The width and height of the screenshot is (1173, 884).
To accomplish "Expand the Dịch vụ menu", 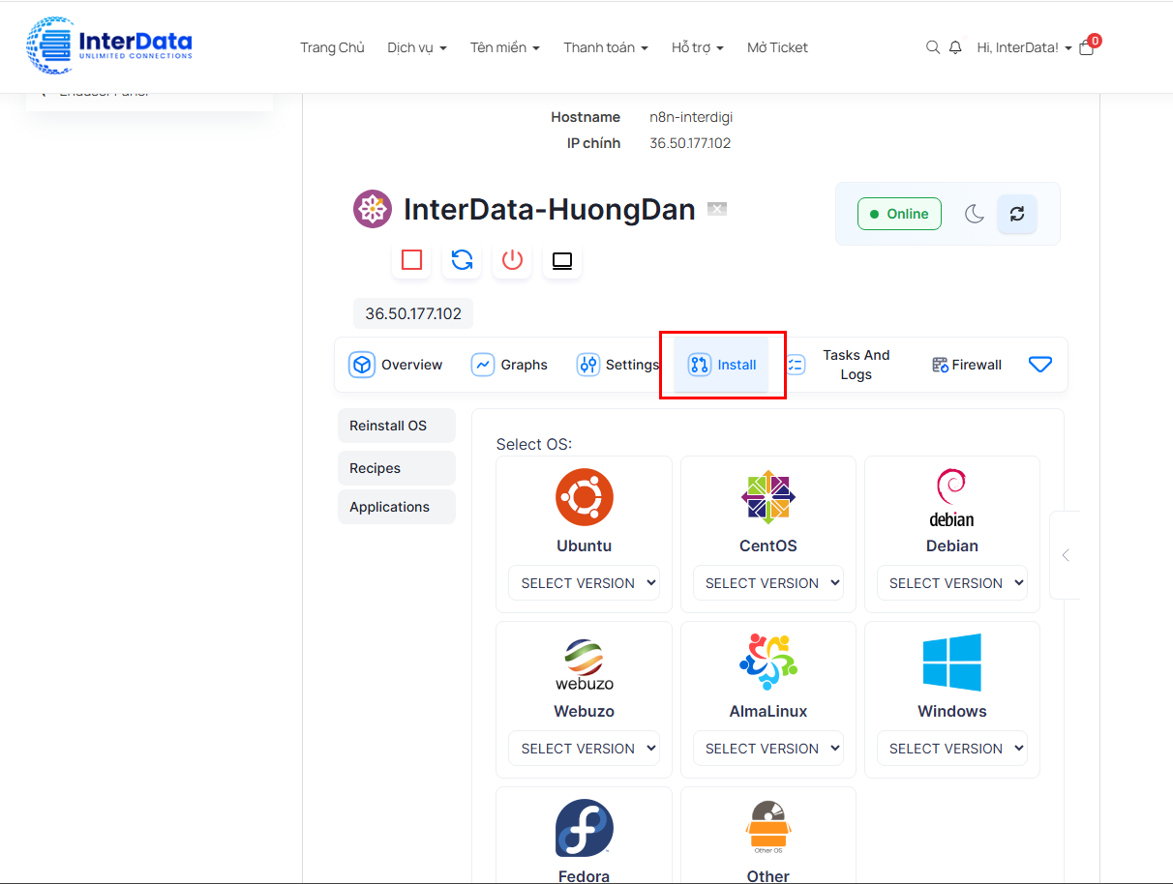I will point(417,47).
